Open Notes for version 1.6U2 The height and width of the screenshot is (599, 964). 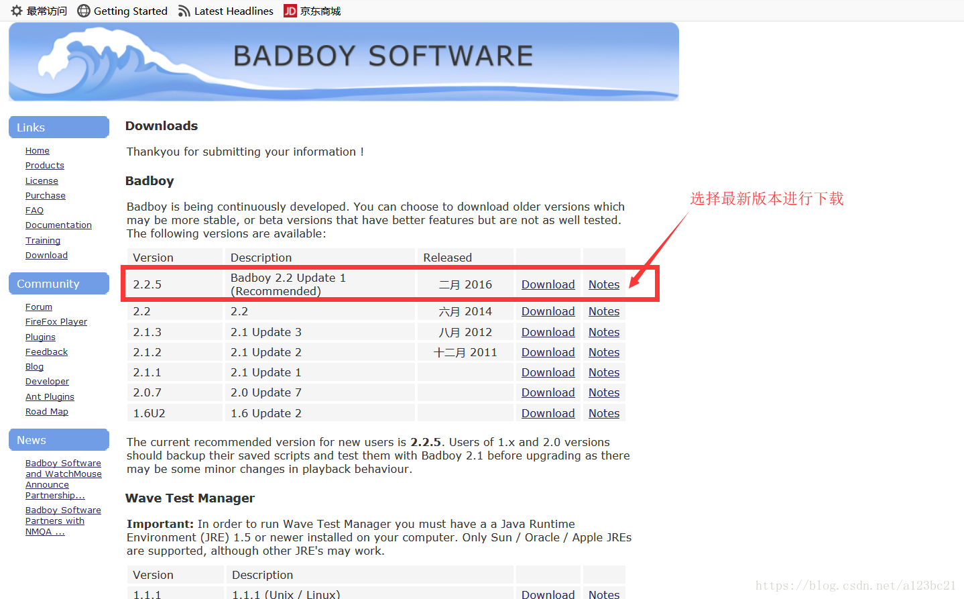[x=604, y=413]
